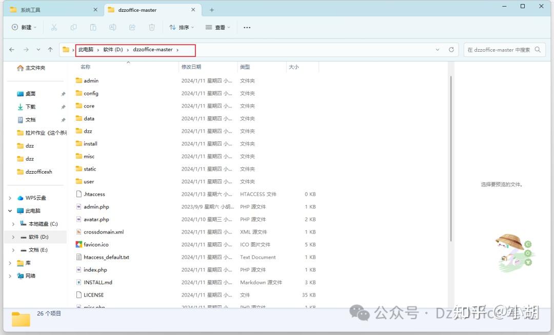Viewport: 554px width, 335px height.
Task: Open a new tab with the plus button
Action: point(212,9)
